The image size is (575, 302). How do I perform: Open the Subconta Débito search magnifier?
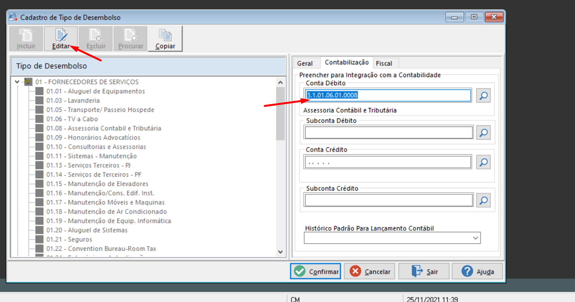point(483,133)
